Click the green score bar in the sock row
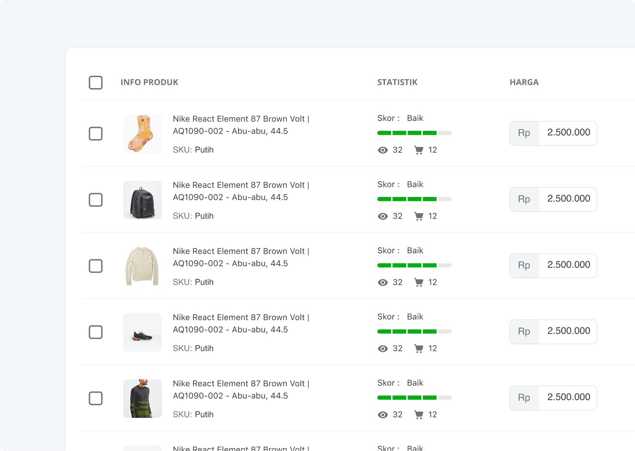 pyautogui.click(x=414, y=133)
